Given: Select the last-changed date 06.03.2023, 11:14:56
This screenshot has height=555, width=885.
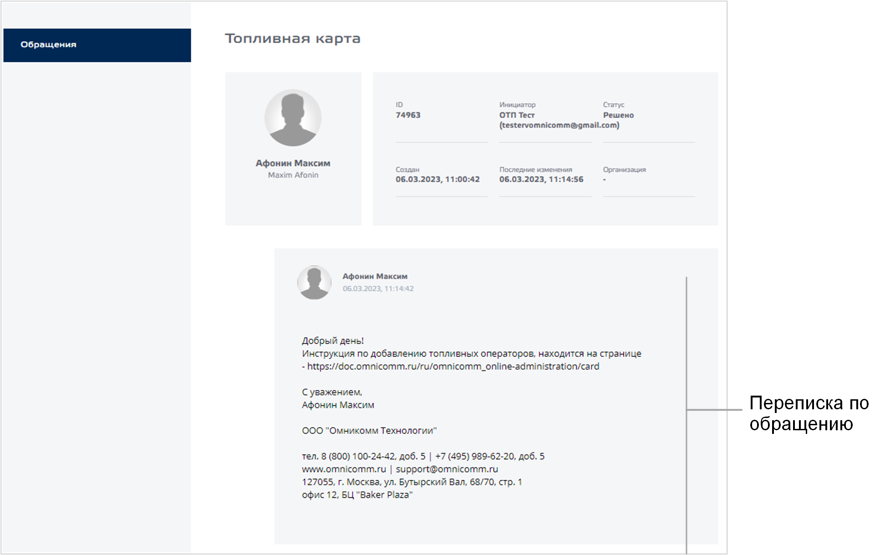Looking at the screenshot, I should click(541, 179).
